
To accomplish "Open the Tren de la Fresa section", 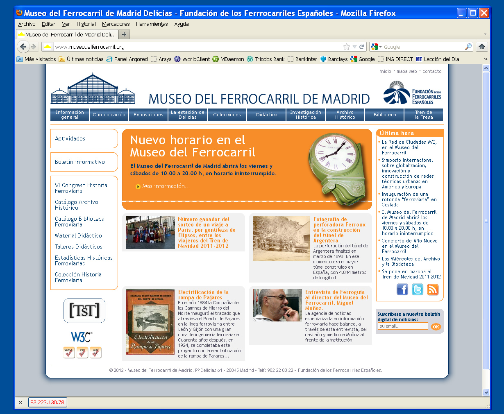I will 424,115.
